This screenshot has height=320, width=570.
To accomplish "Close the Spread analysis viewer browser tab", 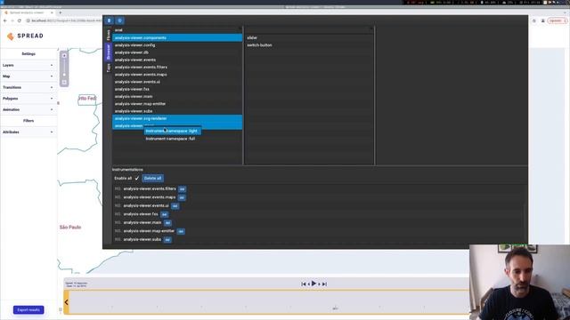I will tap(52, 12).
